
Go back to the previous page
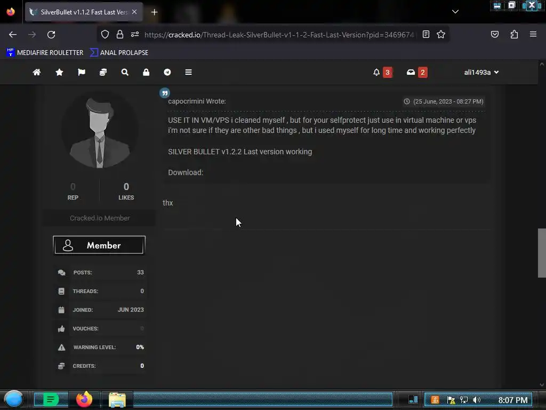13,35
